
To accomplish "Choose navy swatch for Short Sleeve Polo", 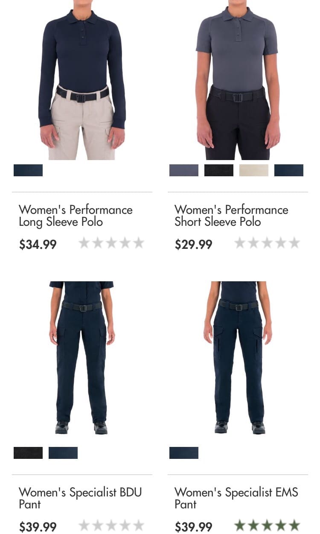I will 289,170.
